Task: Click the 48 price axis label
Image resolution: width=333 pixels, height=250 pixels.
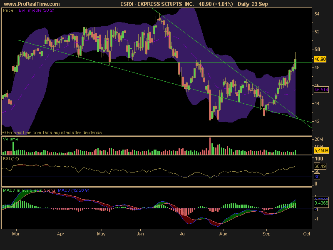Action: point(317,67)
